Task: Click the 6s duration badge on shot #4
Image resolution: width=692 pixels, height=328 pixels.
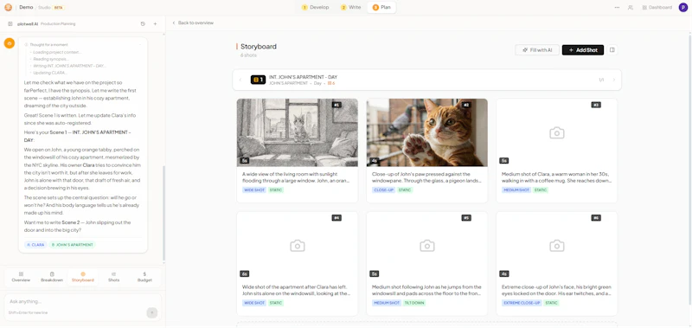Action: (x=245, y=274)
